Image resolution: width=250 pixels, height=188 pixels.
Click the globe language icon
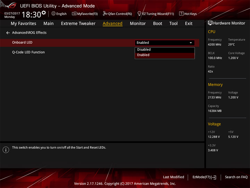(x=53, y=14)
